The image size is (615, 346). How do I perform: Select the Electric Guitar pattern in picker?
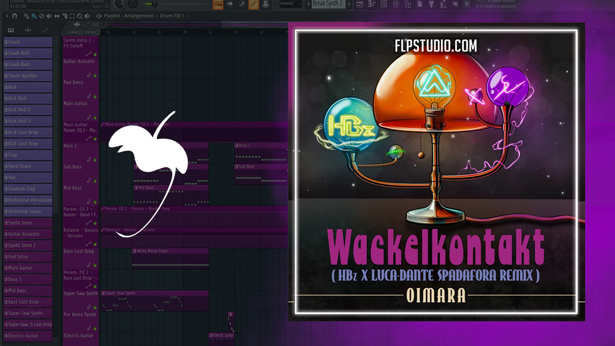[x=28, y=335]
